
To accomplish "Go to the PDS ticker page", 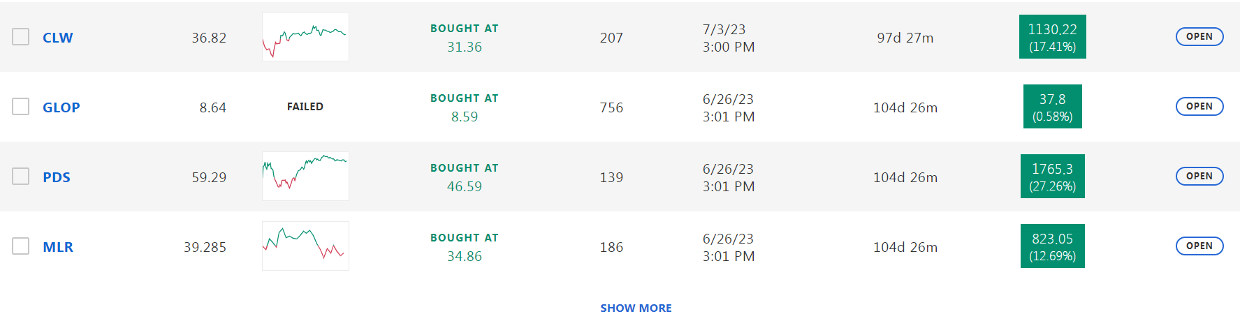I will click(x=57, y=177).
